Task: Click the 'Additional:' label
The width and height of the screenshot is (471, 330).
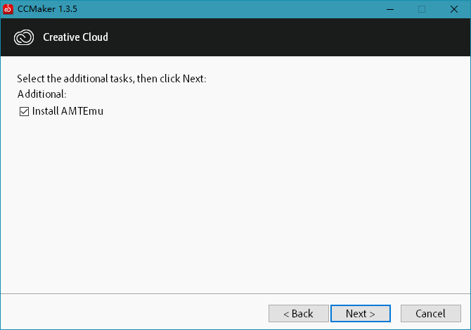Action: pos(41,94)
